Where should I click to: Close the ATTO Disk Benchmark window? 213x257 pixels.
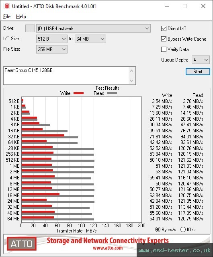click(203, 6)
